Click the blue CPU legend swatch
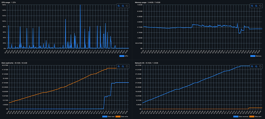The width and height of the screenshot is (265, 119). 122,56
